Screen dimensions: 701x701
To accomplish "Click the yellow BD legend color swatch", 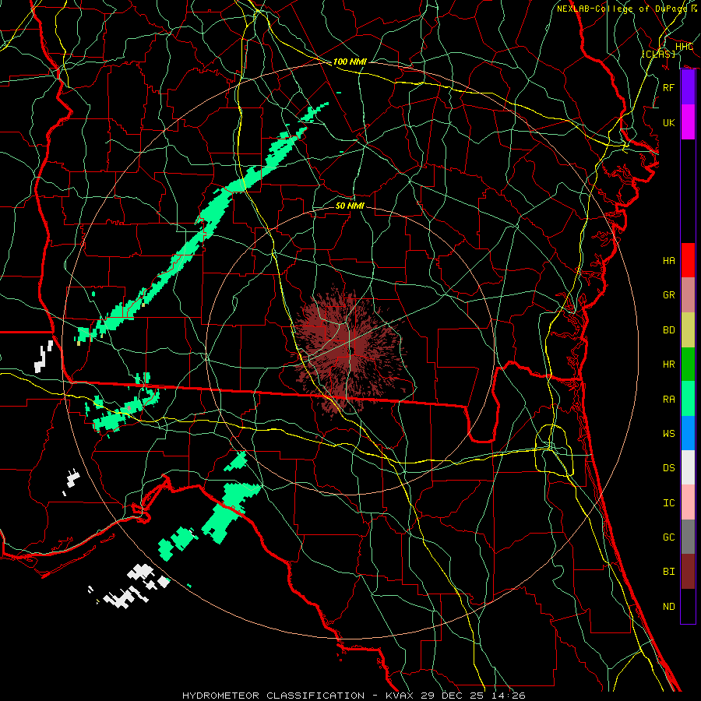I will (688, 329).
